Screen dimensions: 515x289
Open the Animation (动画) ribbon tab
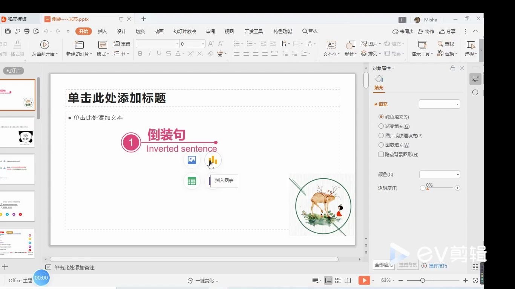pos(159,31)
